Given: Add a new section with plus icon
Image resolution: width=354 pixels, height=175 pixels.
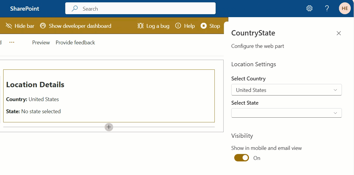Looking at the screenshot, I should tap(109, 127).
